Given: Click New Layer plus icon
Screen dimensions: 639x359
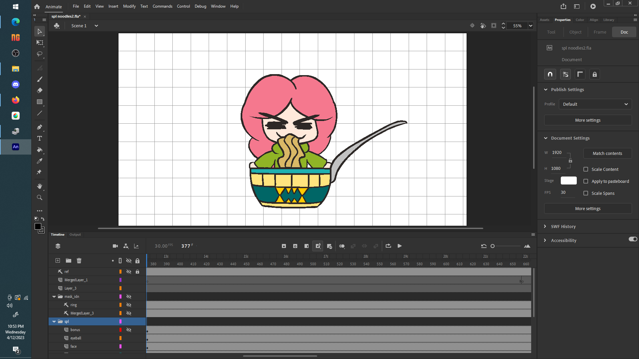Looking at the screenshot, I should tap(58, 261).
